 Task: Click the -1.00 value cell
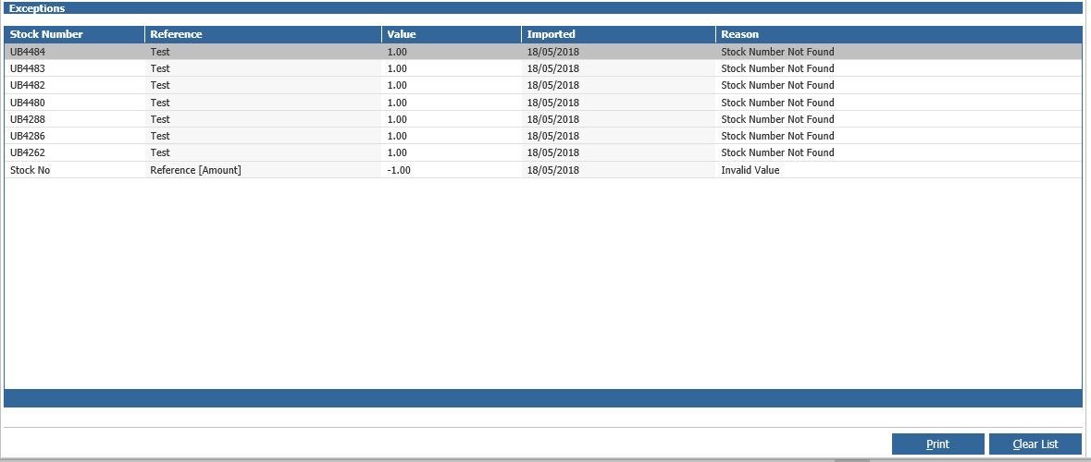tap(399, 169)
